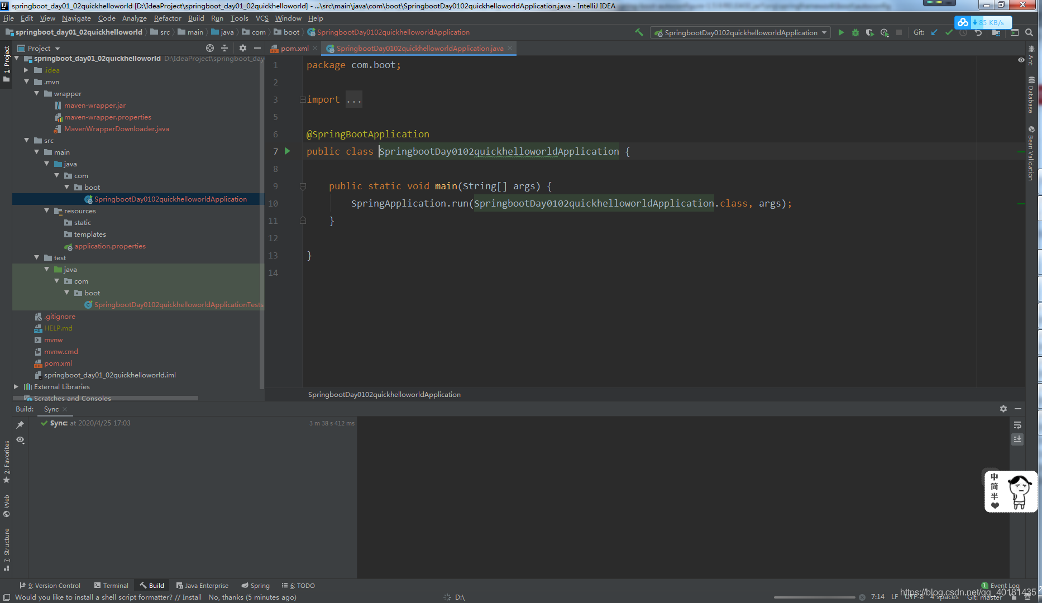Click 'boot' breadcrumb in navigation bar
This screenshot has height=603, width=1042.
click(x=286, y=32)
